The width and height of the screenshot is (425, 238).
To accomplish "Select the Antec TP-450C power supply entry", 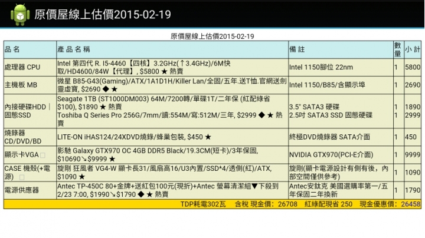I will coord(168,190).
